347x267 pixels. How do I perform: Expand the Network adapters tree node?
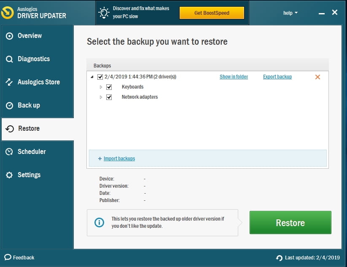[101, 97]
